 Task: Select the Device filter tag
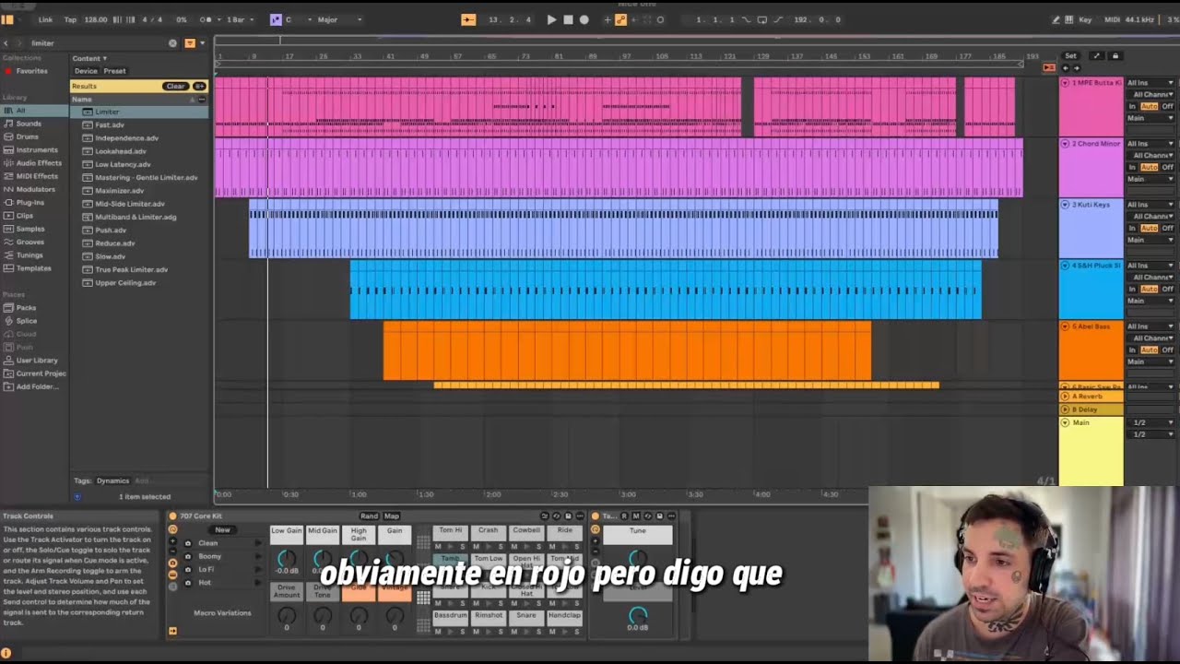coord(86,71)
